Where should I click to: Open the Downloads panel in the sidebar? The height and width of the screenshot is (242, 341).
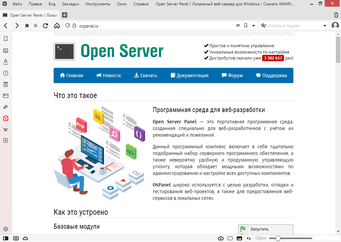coord(5,62)
